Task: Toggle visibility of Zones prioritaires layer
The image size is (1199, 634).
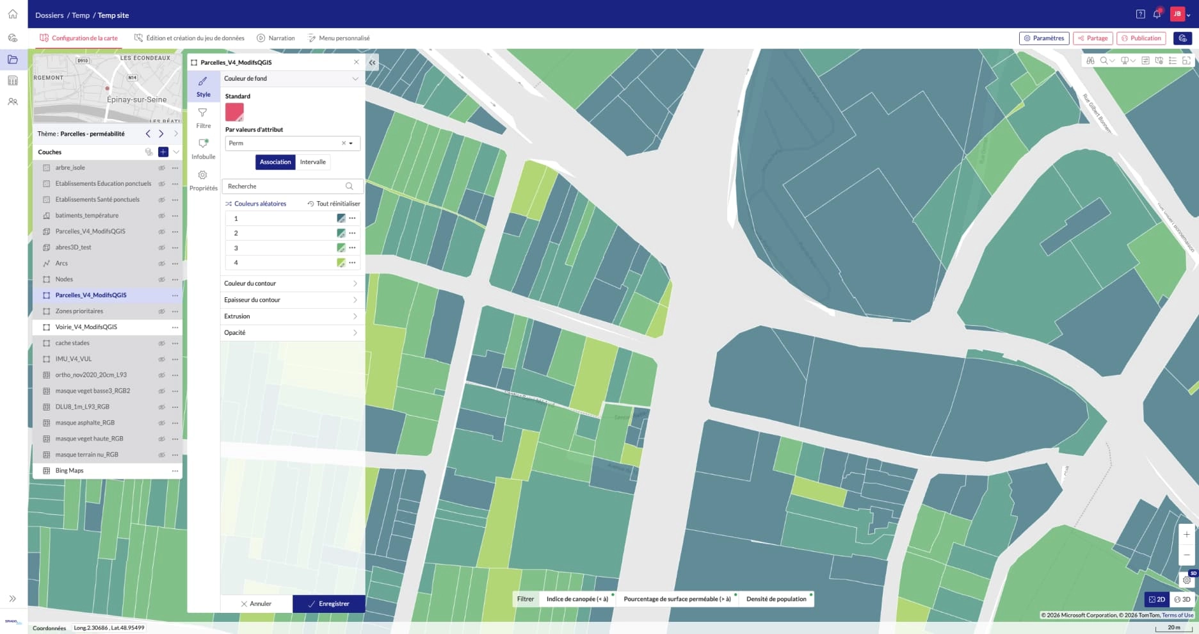Action: [x=162, y=311]
